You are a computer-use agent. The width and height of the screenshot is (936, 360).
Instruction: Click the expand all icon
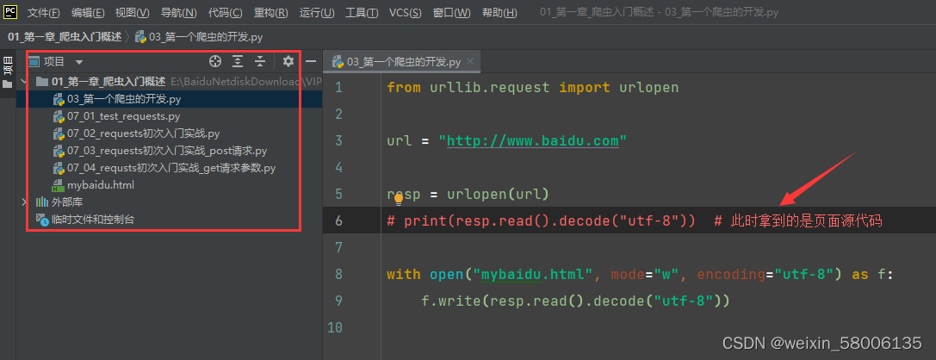[x=238, y=61]
